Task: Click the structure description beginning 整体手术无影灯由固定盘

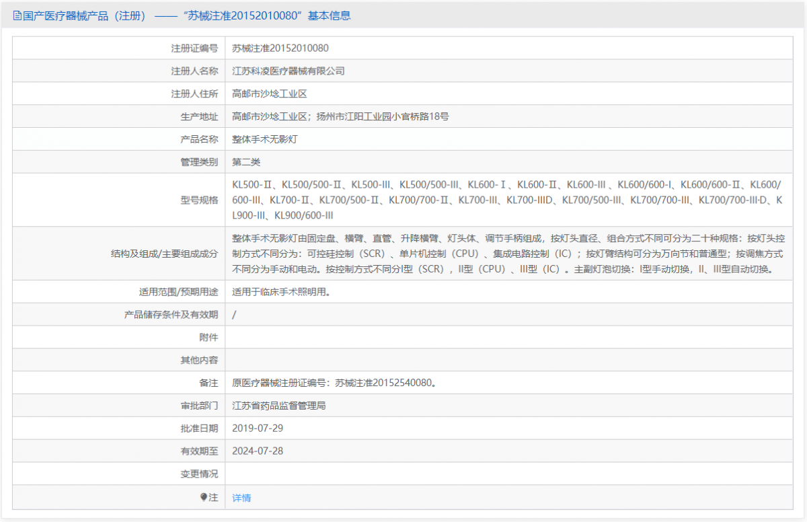Action: click(508, 254)
